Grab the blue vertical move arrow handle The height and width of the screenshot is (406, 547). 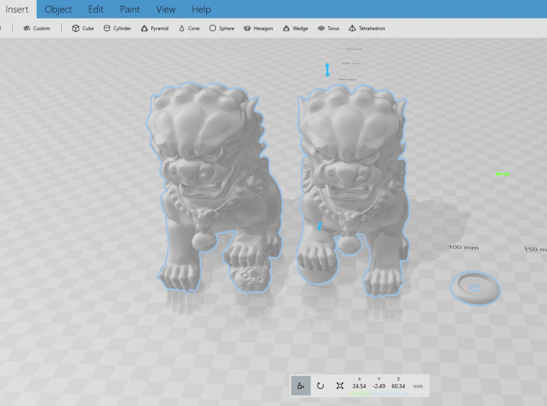(327, 70)
